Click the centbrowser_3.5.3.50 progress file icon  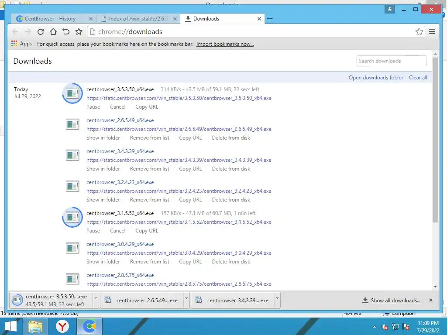click(72, 93)
